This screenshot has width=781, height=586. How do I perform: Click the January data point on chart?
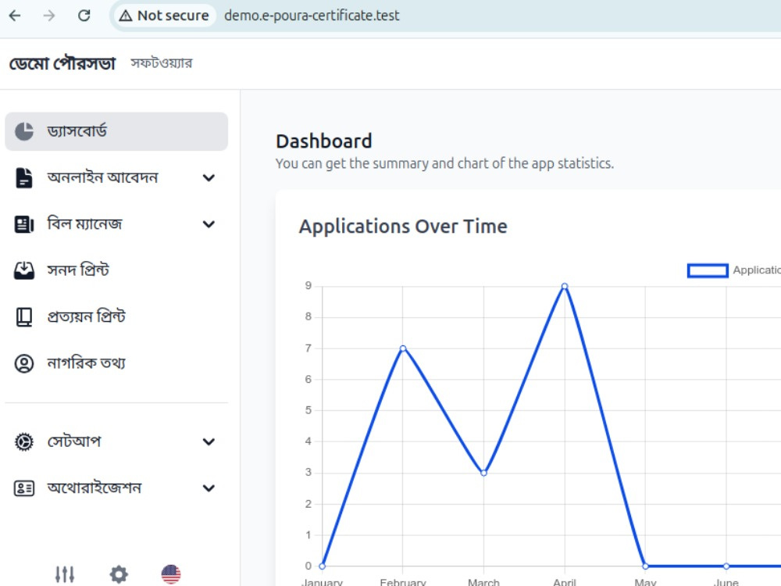coord(323,566)
